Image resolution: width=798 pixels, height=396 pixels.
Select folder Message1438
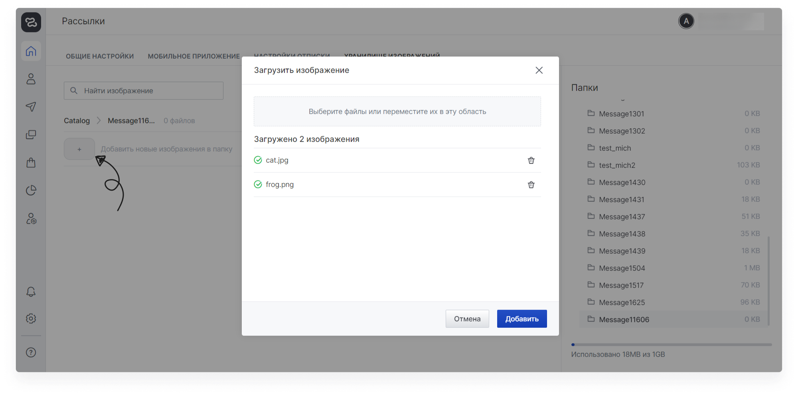(674, 234)
